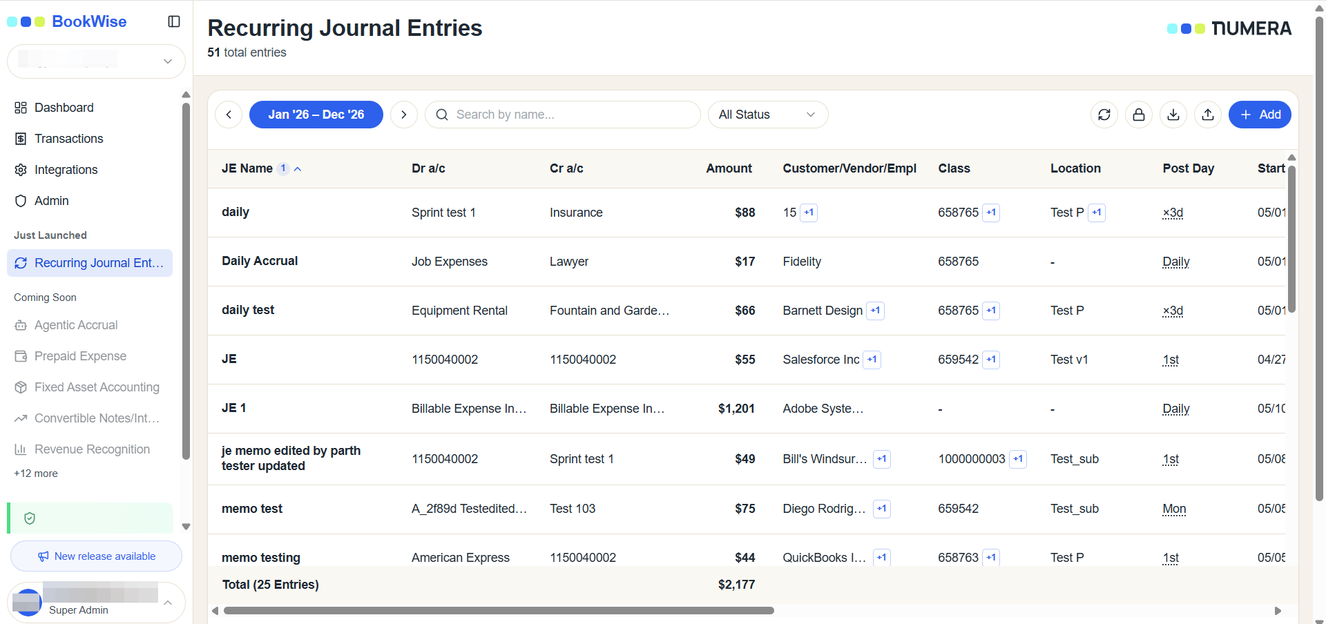Viewport: 1326px width, 624px height.
Task: Click the lock icon in toolbar
Action: click(1139, 115)
